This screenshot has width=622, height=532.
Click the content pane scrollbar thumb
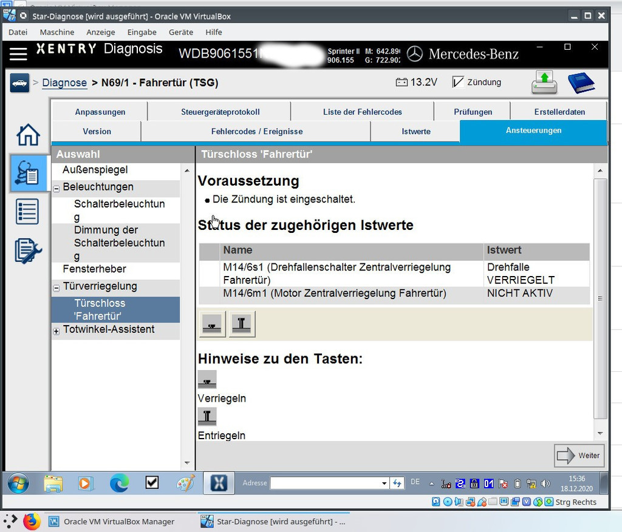(x=600, y=298)
